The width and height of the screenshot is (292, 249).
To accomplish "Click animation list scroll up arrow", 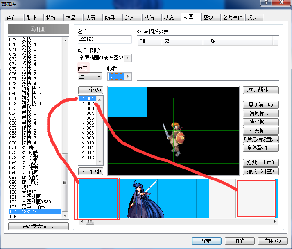I will (x=65, y=41).
